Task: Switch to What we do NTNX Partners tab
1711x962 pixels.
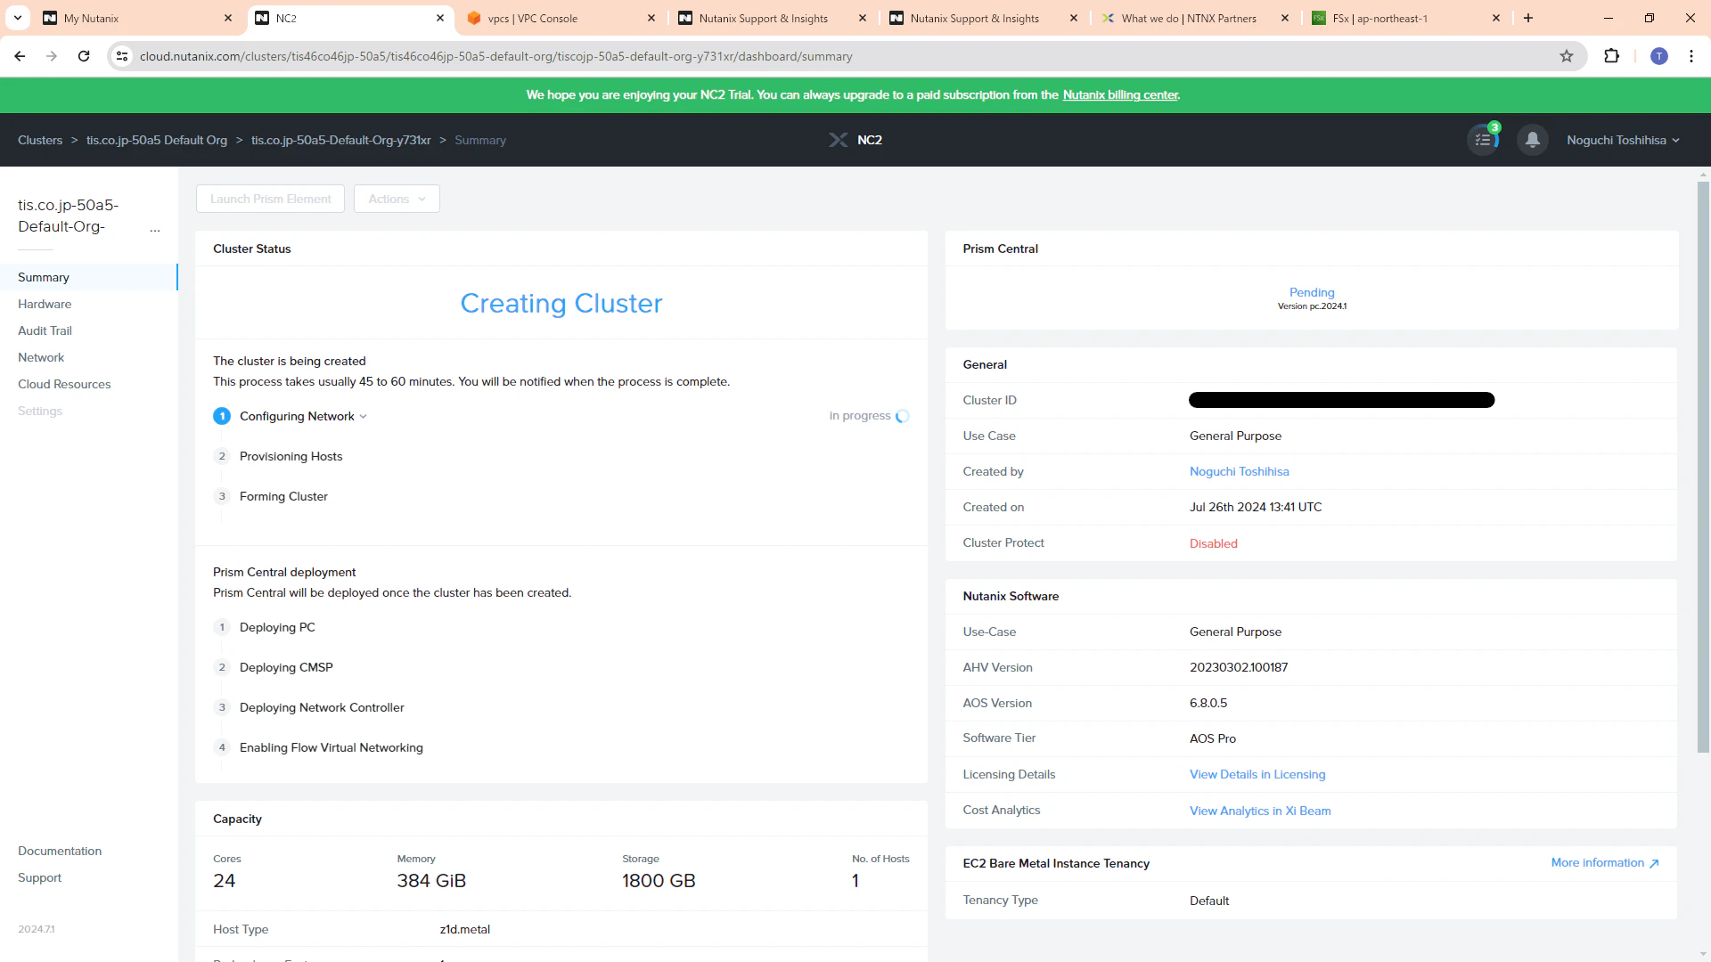Action: 1194,18
